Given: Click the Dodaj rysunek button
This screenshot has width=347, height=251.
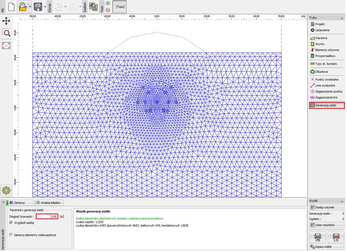Looking at the screenshot, I should click(x=327, y=208).
